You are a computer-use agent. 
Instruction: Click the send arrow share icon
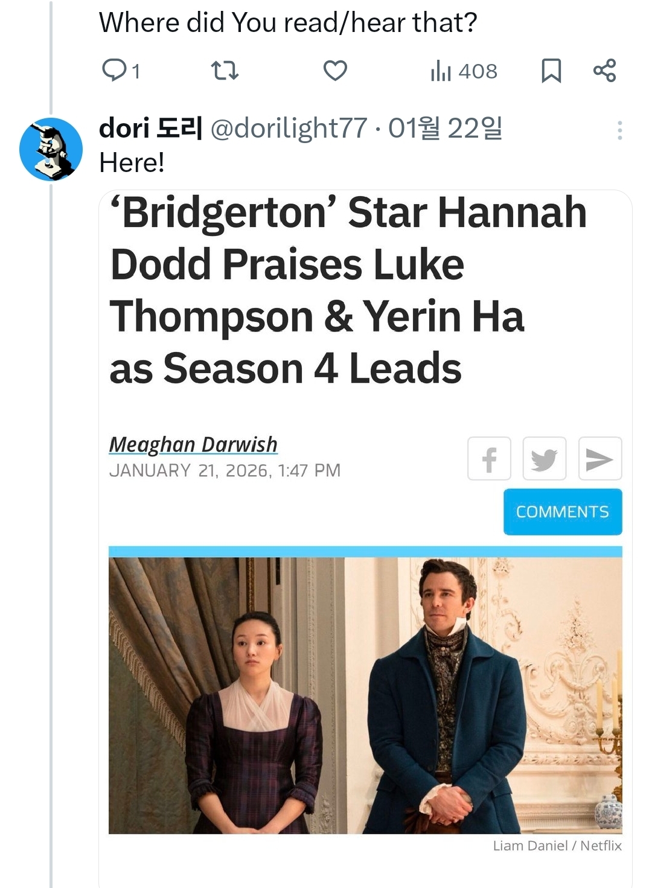[600, 459]
